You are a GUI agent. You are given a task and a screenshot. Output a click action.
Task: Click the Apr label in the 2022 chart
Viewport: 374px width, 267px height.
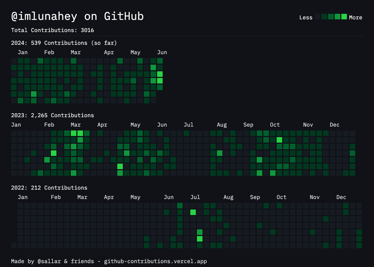[x=109, y=197]
